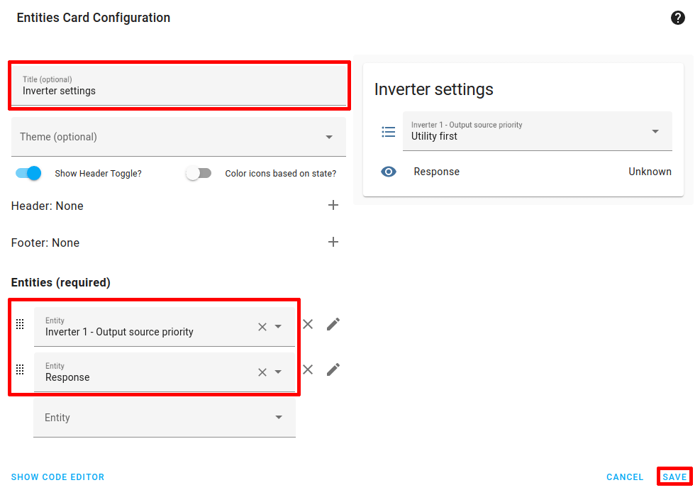
Task: Toggle the eye icon next to Response
Action: click(x=388, y=171)
